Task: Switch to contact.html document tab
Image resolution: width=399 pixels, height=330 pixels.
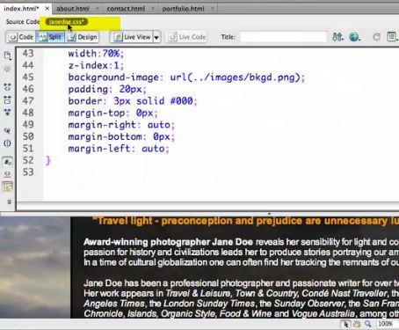Action: click(126, 9)
